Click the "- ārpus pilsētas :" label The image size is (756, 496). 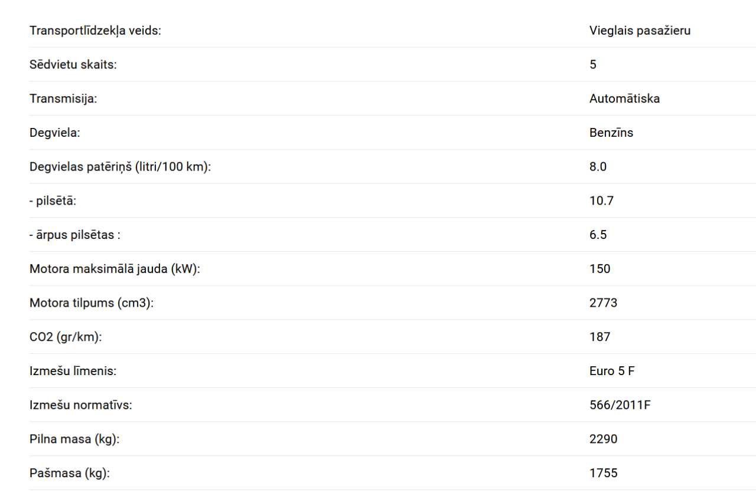(x=75, y=235)
